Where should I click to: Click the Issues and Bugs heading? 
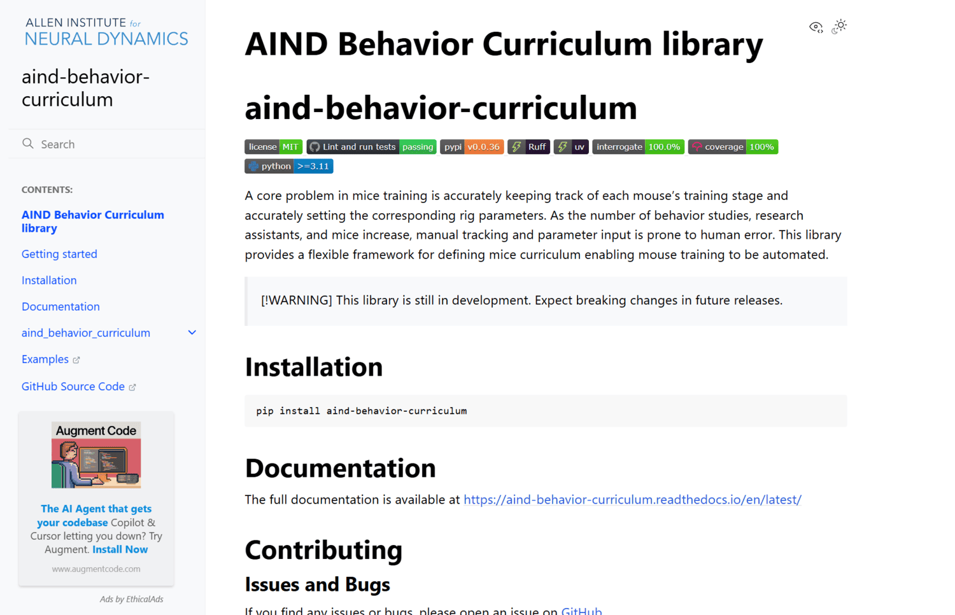tap(317, 584)
